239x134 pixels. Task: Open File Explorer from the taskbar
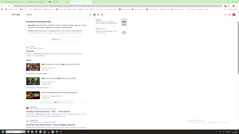click(32, 132)
